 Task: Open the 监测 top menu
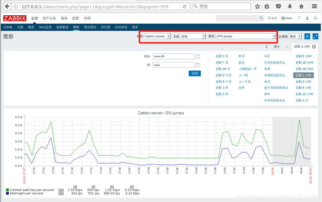coord(35,18)
